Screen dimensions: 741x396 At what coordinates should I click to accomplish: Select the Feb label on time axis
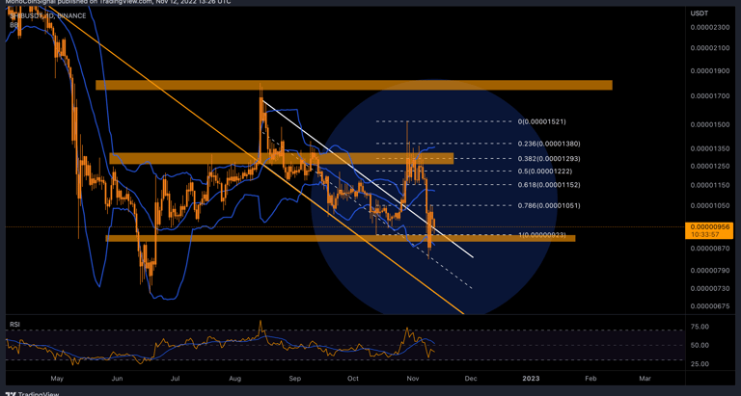click(590, 379)
